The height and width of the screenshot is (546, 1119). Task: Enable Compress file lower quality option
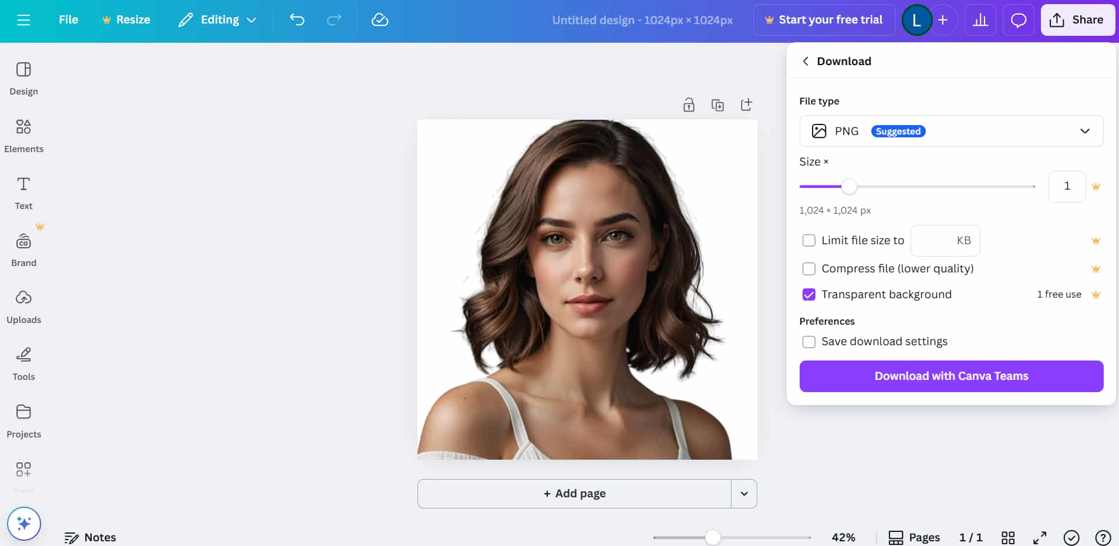point(810,269)
